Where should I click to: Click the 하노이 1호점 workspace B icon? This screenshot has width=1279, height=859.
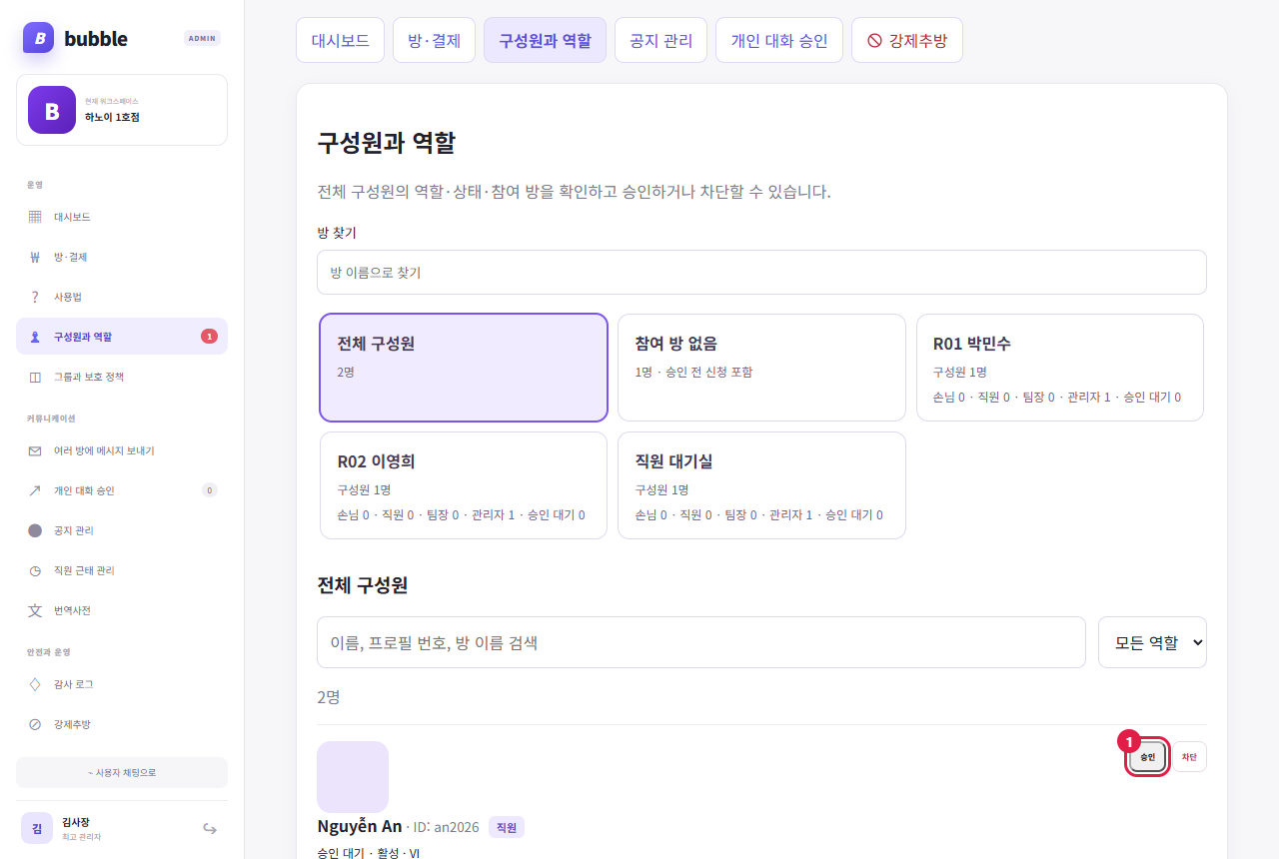(52, 110)
